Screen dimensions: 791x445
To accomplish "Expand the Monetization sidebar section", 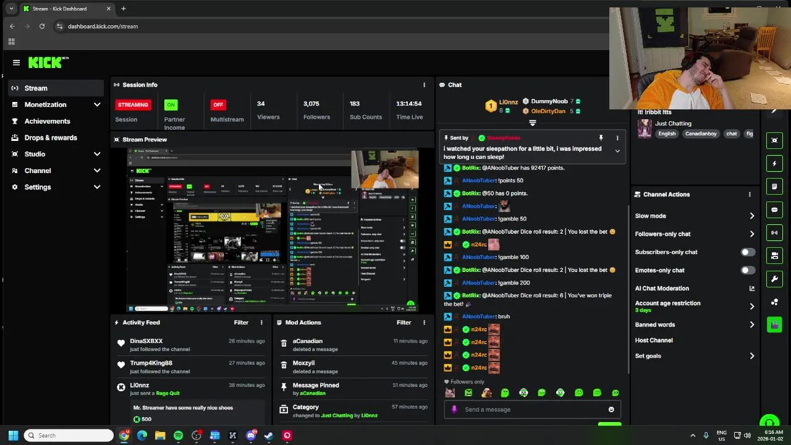I will (x=97, y=104).
